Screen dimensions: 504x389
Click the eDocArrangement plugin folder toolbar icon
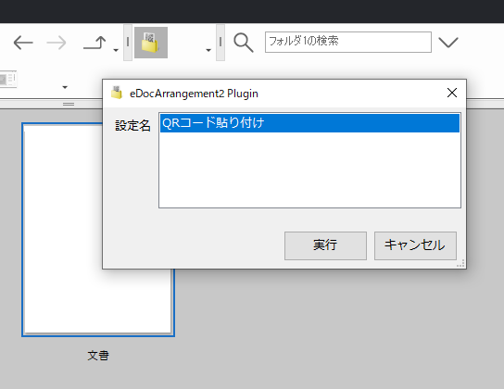(151, 43)
